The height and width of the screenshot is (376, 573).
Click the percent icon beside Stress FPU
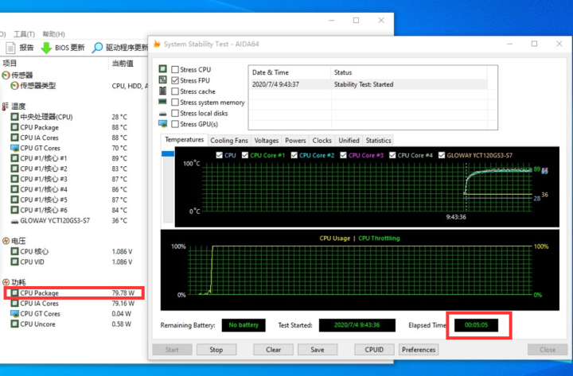point(162,80)
